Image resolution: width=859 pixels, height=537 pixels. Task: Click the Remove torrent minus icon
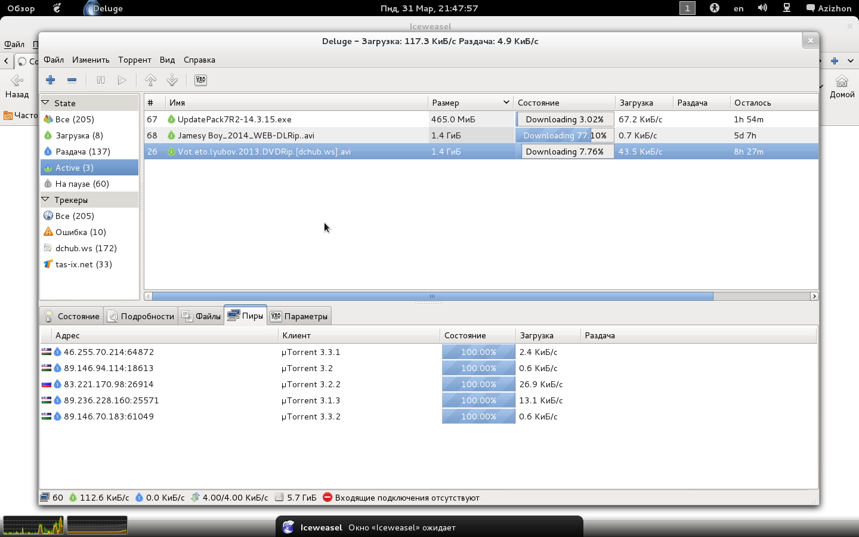click(72, 80)
